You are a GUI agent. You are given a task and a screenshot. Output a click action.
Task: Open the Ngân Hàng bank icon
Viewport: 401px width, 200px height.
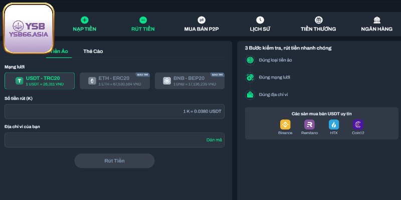click(376, 20)
